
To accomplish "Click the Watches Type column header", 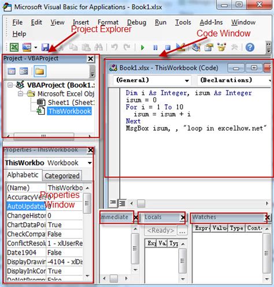I will click(x=236, y=228).
